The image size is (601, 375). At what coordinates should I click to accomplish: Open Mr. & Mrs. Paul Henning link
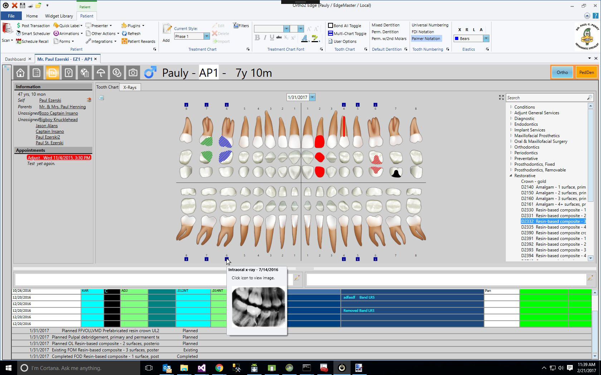click(63, 107)
